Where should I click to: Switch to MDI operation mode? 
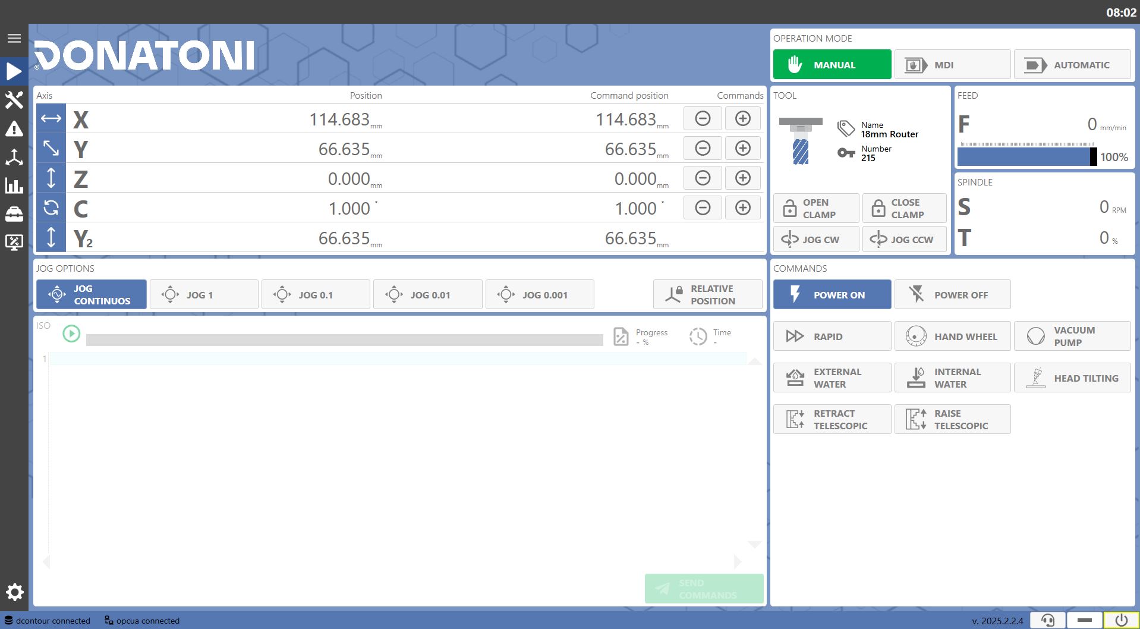(x=952, y=64)
